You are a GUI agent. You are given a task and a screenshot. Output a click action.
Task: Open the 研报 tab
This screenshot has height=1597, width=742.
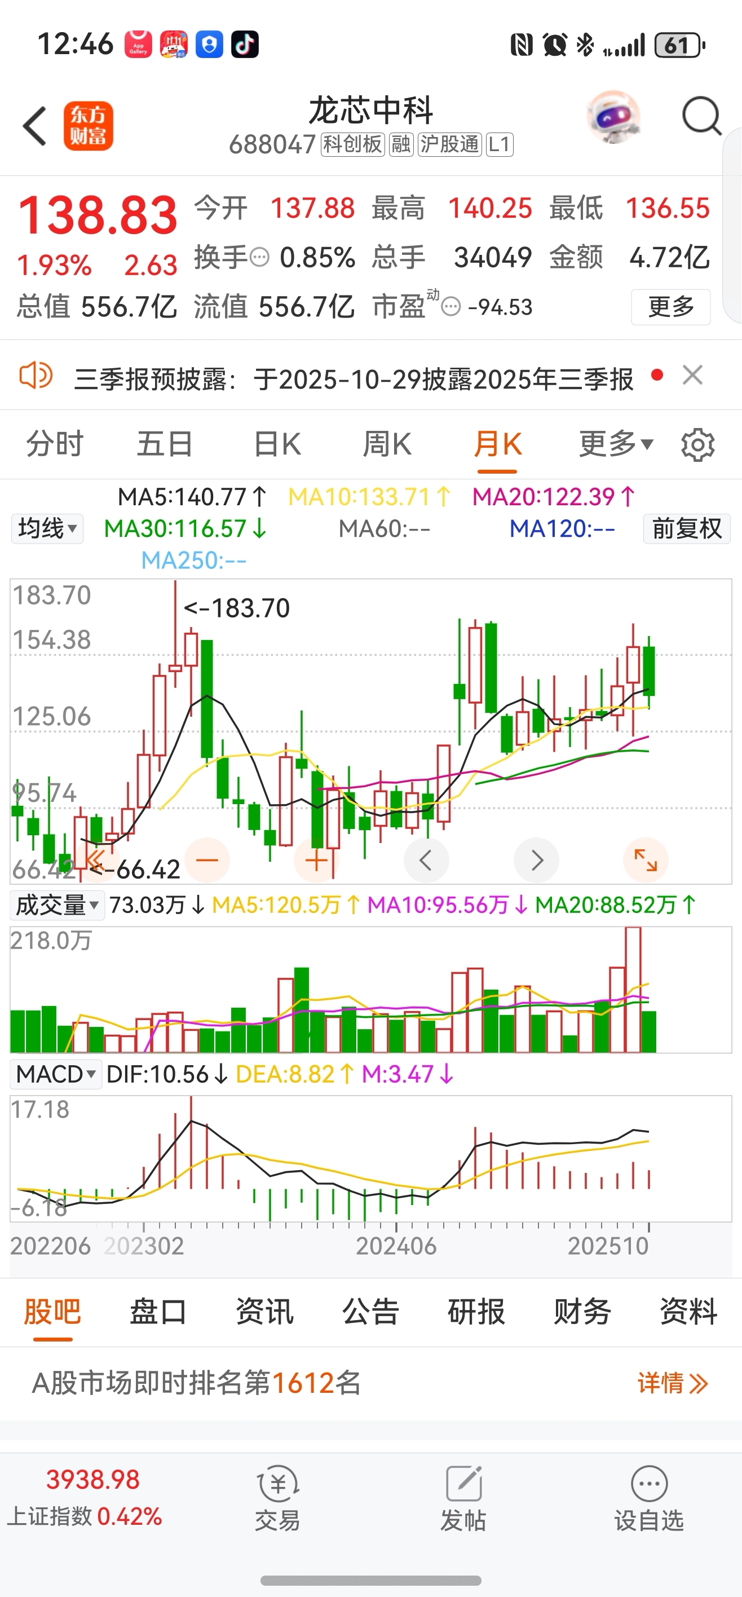476,1311
